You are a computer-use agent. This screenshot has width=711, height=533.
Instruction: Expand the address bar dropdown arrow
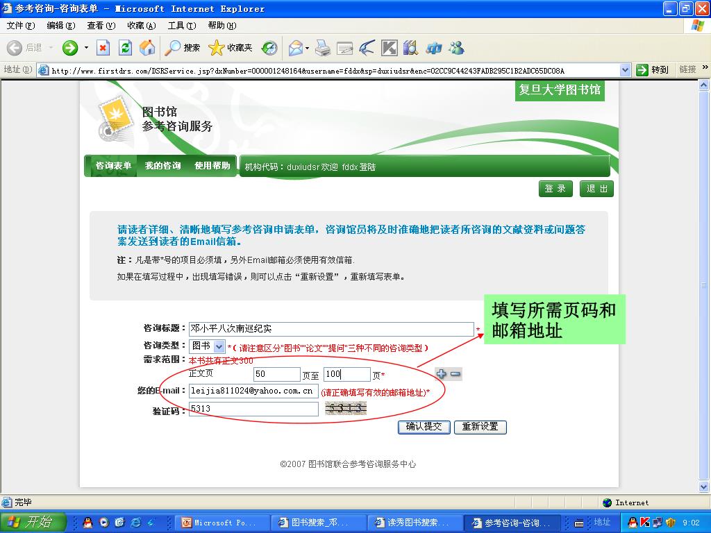pyautogui.click(x=626, y=70)
